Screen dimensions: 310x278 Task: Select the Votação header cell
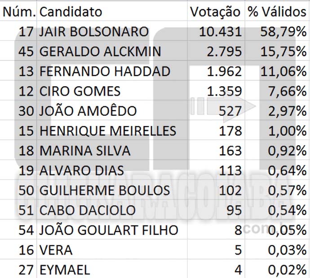point(216,11)
